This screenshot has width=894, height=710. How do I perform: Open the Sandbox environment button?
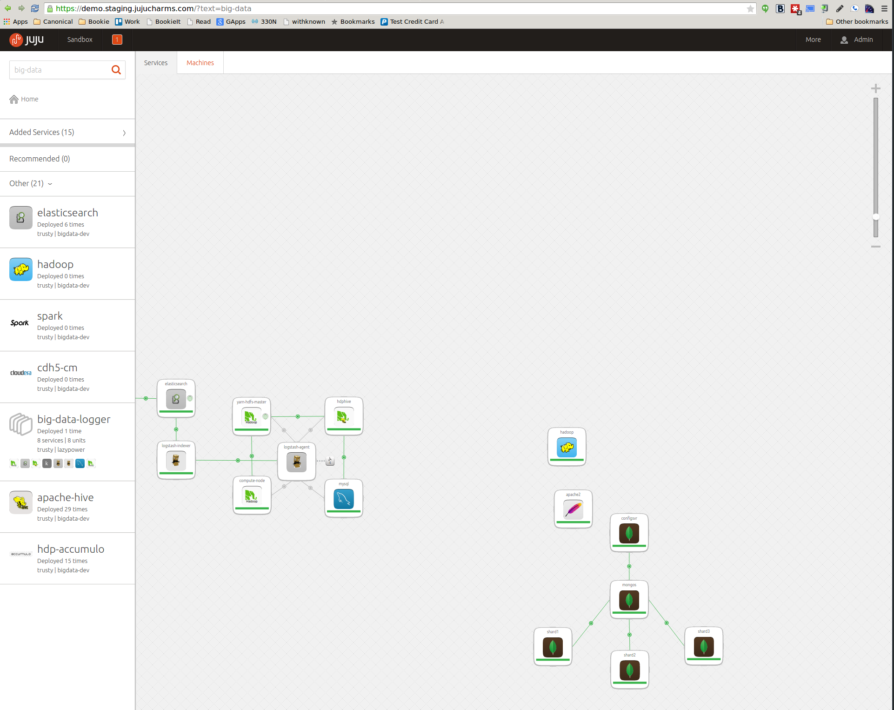pos(80,40)
